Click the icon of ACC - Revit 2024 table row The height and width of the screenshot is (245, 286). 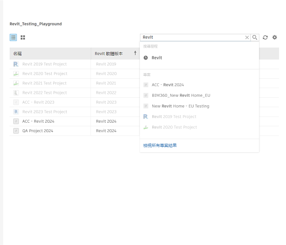(16, 121)
